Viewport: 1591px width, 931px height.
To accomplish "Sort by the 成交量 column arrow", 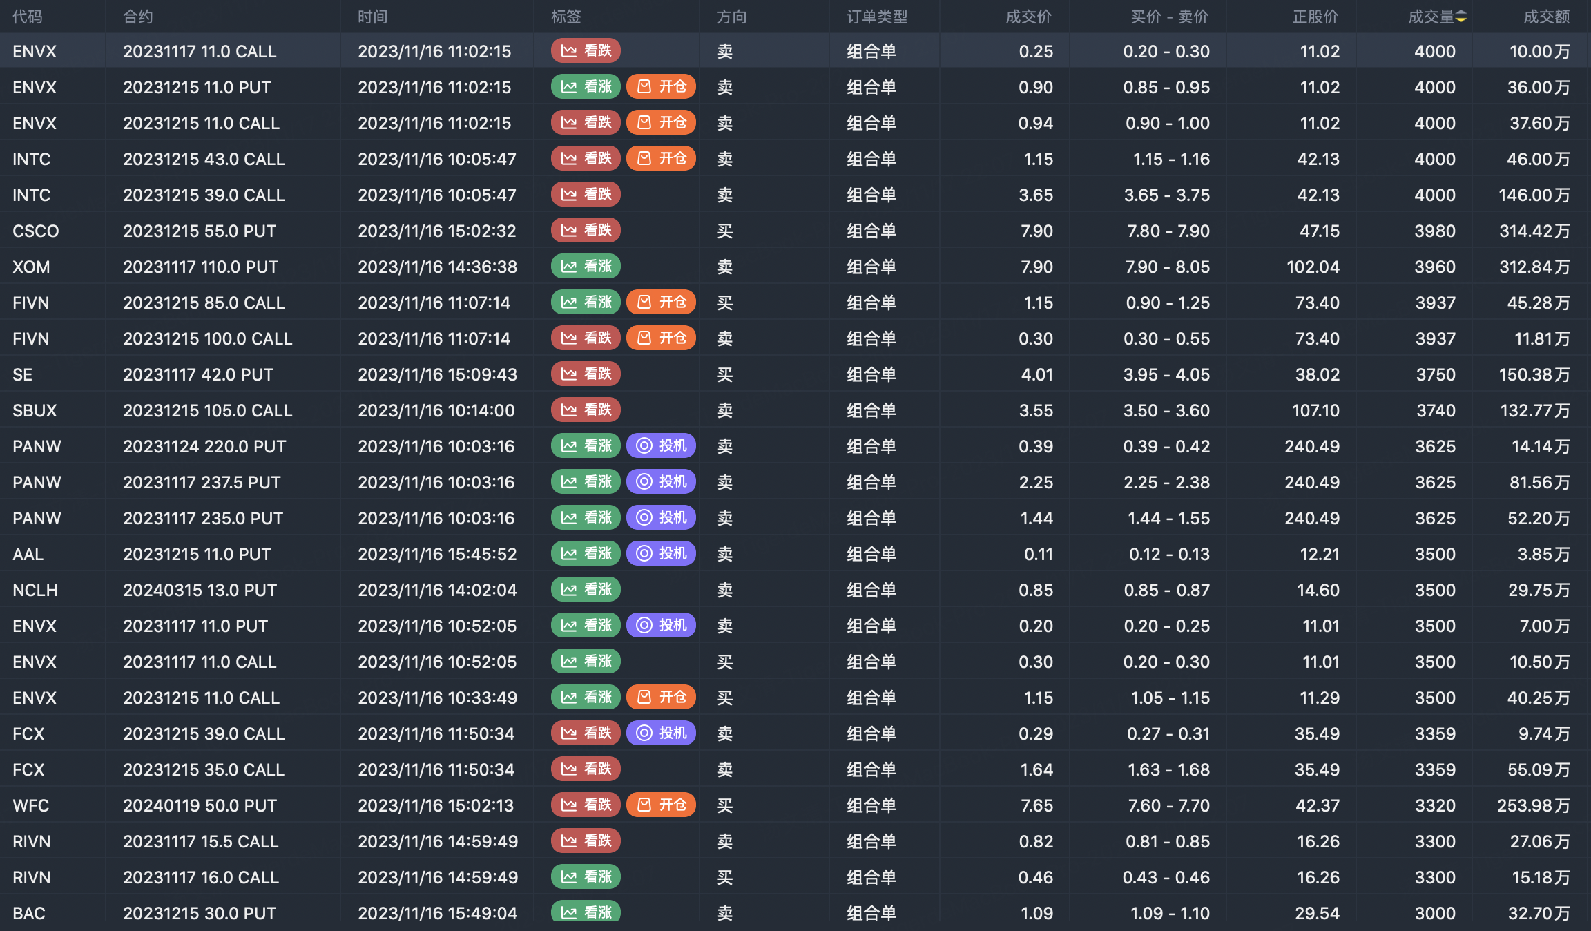I will tap(1461, 17).
